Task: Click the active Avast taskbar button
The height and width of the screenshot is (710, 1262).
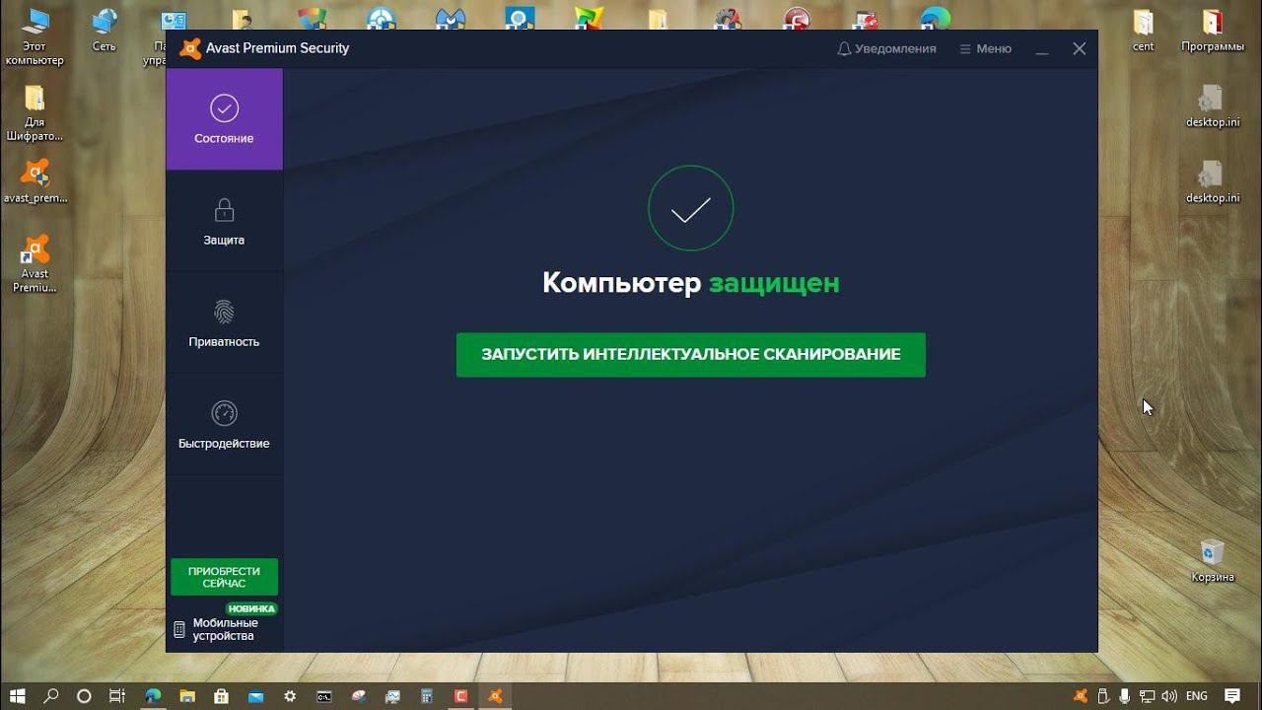Action: tap(495, 696)
